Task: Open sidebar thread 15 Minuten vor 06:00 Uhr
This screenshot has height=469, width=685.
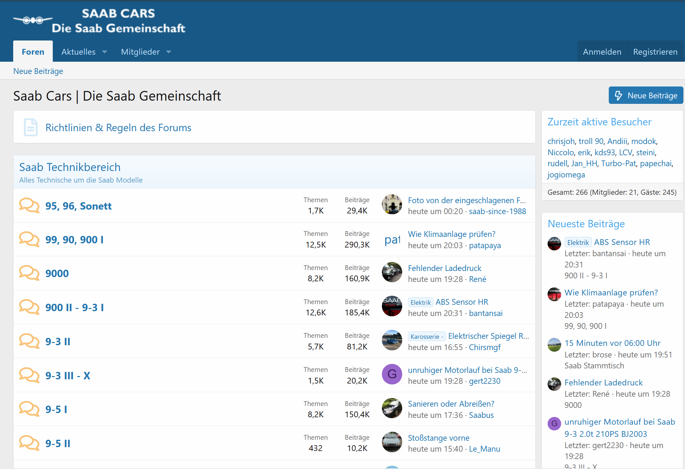Action: pos(612,343)
